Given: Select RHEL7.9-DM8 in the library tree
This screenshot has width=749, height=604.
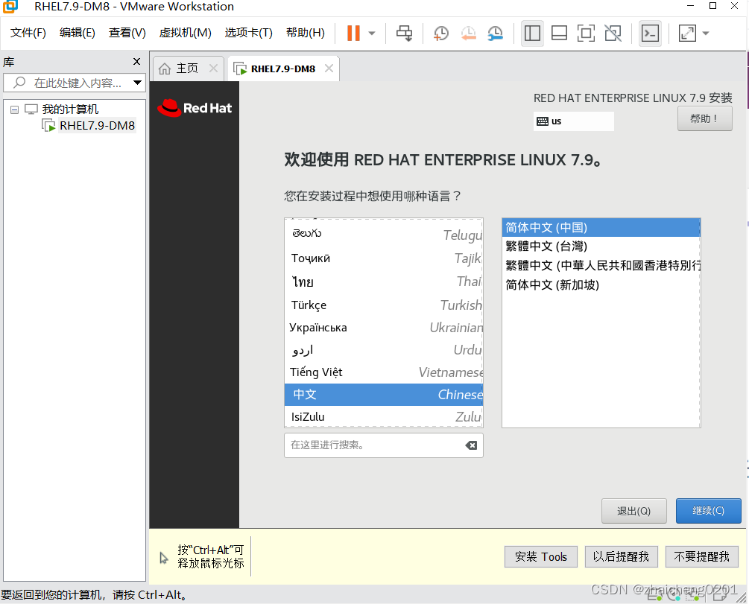Looking at the screenshot, I should (x=97, y=126).
